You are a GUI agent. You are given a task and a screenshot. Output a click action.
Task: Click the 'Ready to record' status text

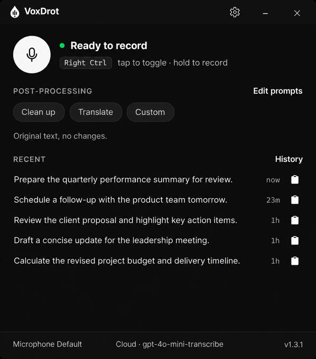(x=109, y=46)
